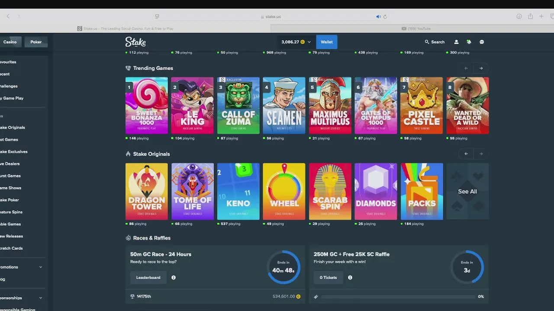Click the Races & Raffles heading icon
The image size is (554, 311).
128,238
